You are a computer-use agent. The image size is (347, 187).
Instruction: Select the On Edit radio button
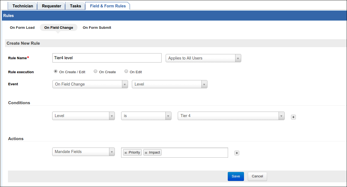point(126,71)
